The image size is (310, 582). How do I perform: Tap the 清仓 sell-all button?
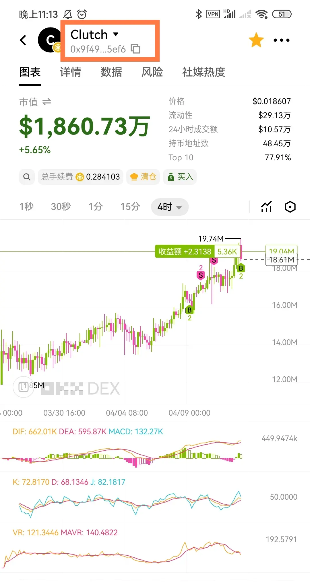pyautogui.click(x=143, y=177)
